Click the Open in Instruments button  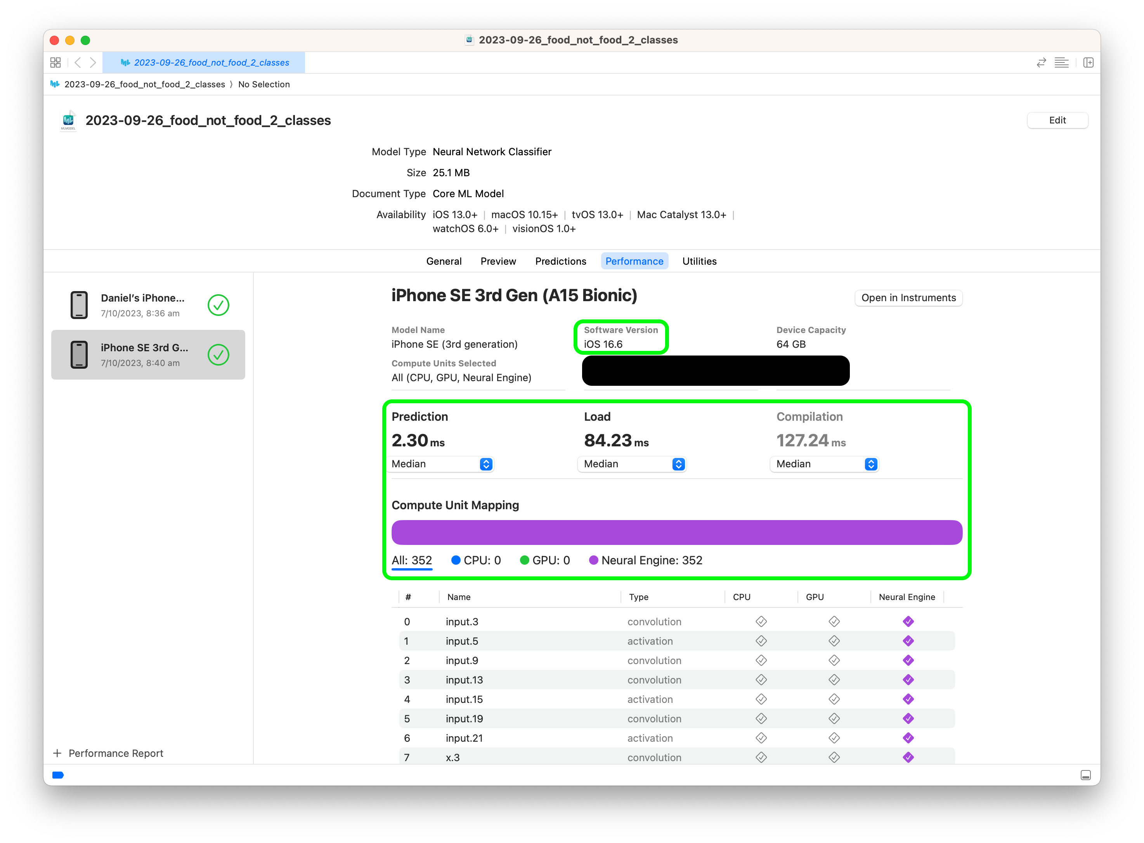[x=908, y=298]
